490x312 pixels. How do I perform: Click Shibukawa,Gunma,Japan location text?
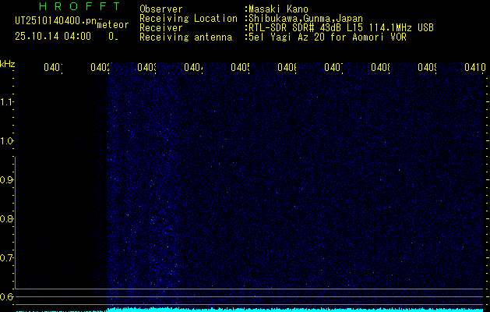(x=305, y=19)
